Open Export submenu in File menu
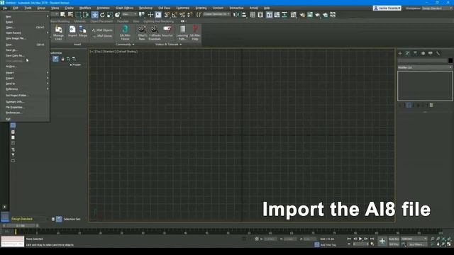 pyautogui.click(x=26, y=78)
